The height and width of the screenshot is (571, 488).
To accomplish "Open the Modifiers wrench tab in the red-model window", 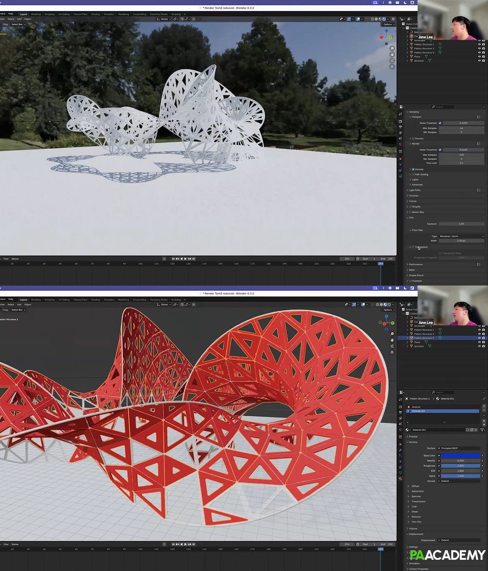I will (x=400, y=450).
